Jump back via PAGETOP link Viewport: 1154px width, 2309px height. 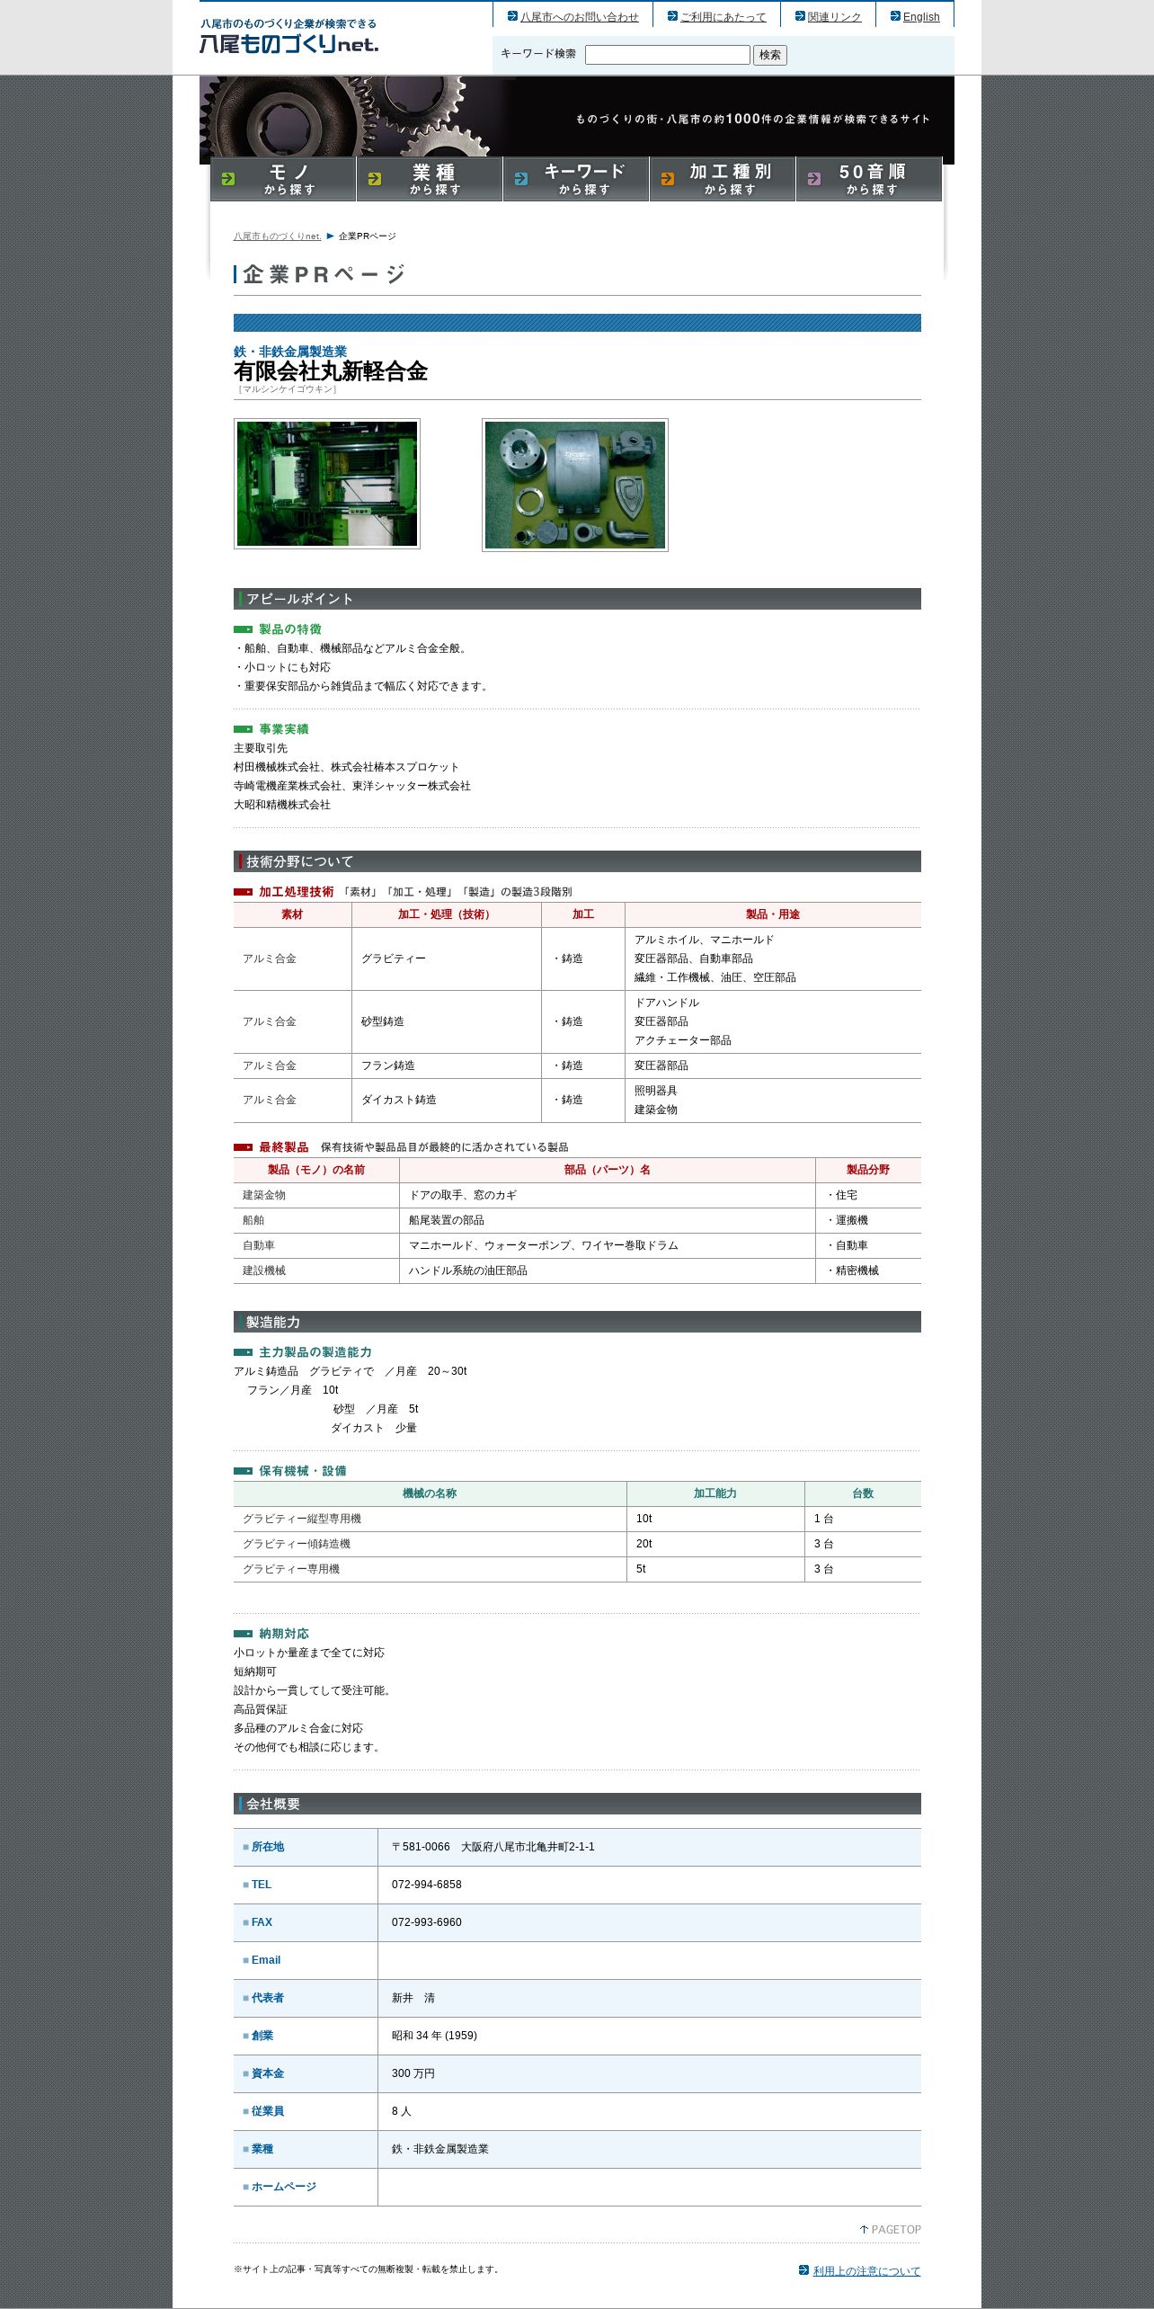click(890, 2229)
